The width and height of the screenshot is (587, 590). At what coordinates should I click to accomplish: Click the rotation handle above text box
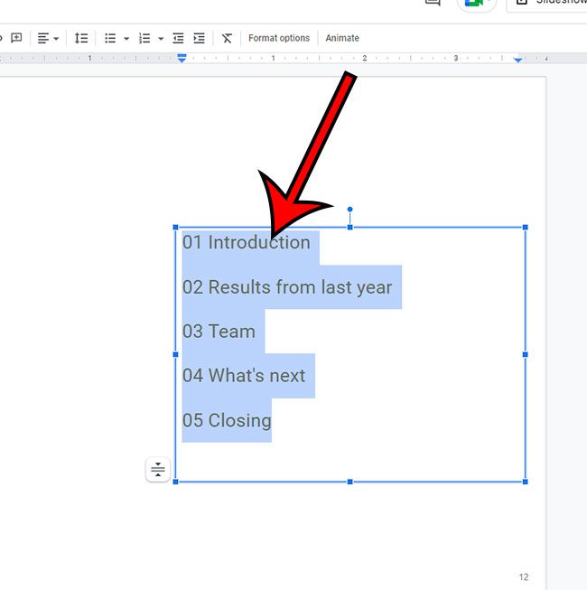(x=350, y=210)
